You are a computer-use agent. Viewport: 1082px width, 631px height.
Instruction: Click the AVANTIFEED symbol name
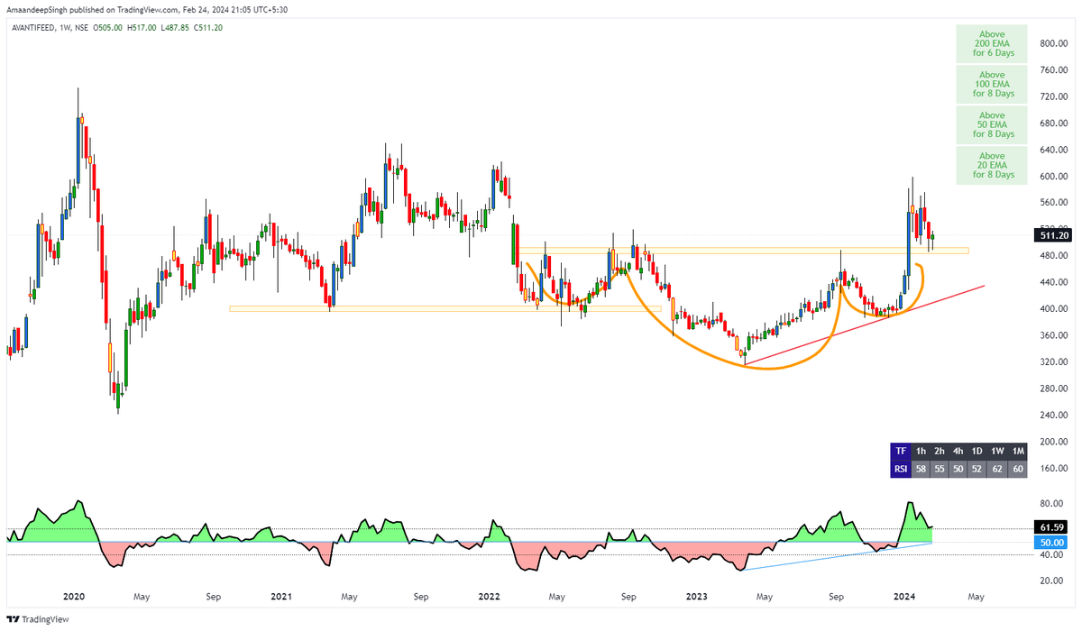click(34, 28)
